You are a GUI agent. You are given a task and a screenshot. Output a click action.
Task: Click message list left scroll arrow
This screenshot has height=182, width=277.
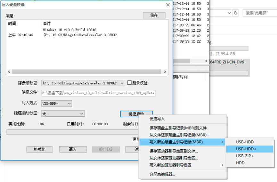pos(9,72)
